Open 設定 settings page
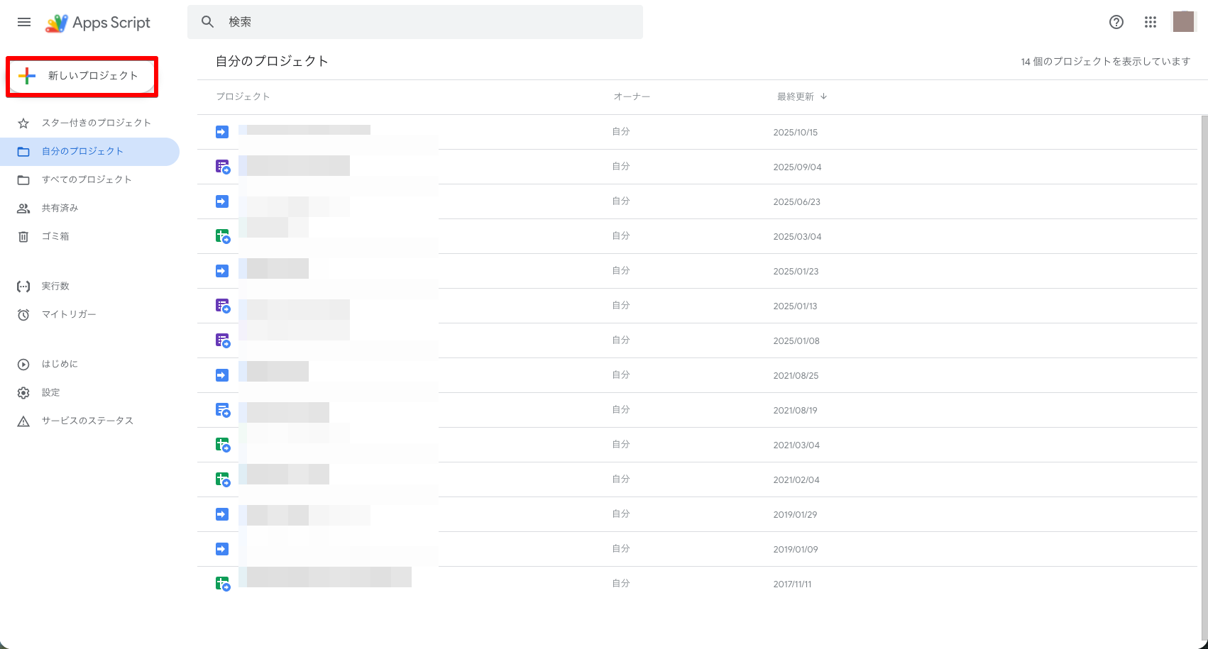This screenshot has height=649, width=1208. click(x=50, y=392)
